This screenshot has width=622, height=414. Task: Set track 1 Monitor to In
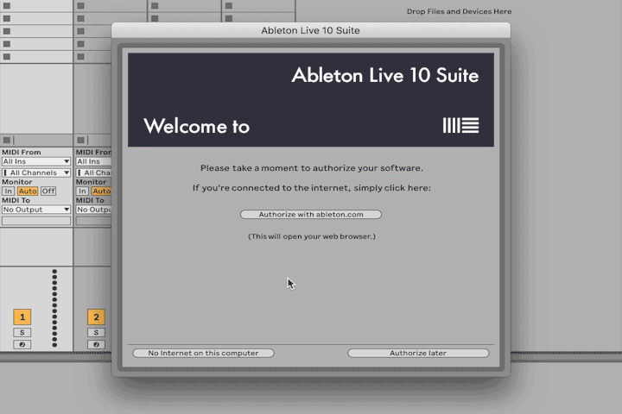pos(9,191)
